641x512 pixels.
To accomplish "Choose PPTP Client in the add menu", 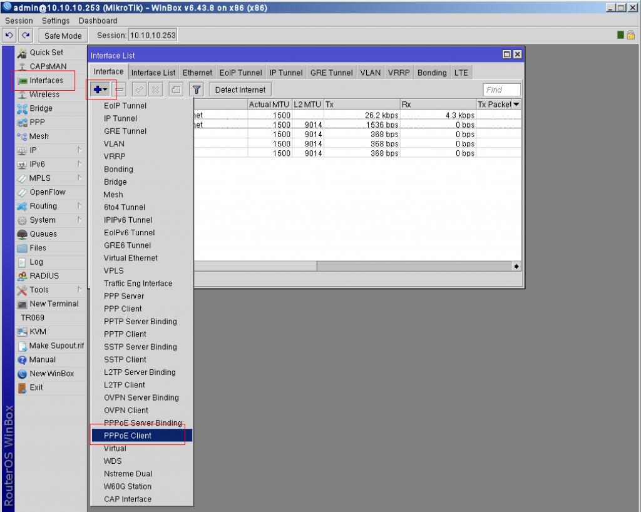I will pyautogui.click(x=142, y=334).
